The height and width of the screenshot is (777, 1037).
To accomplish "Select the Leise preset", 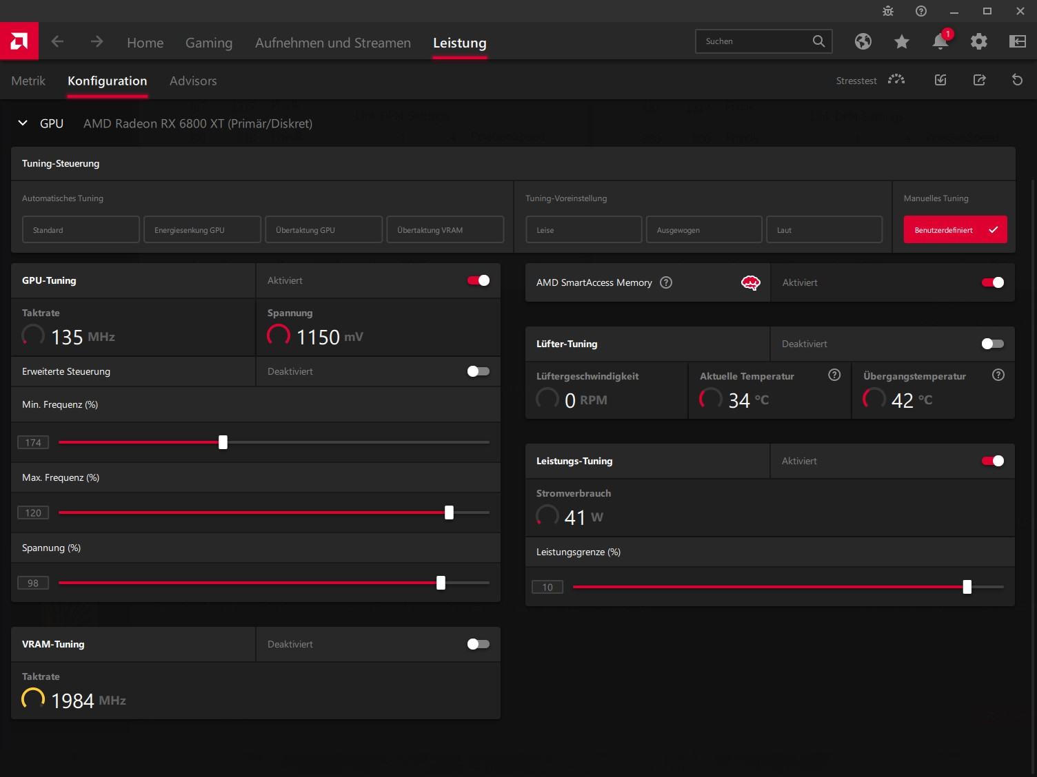I will pos(584,229).
